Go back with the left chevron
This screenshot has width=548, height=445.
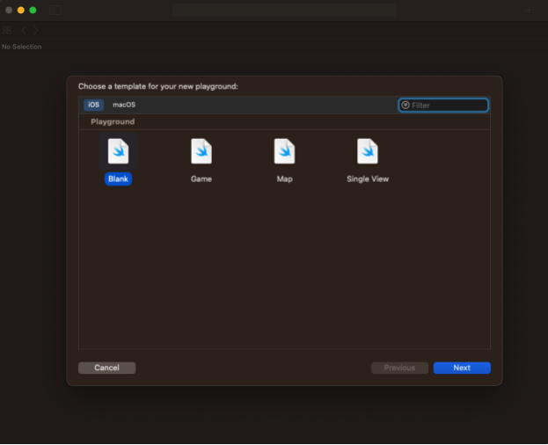click(24, 31)
